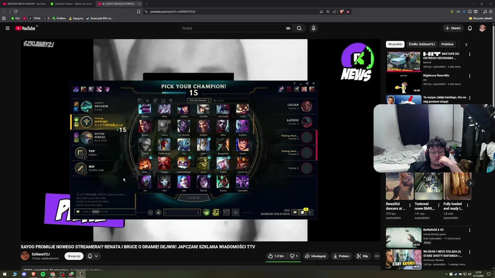Open Fully loaded short thumbnail
The image size is (495, 278).
[x=457, y=186]
